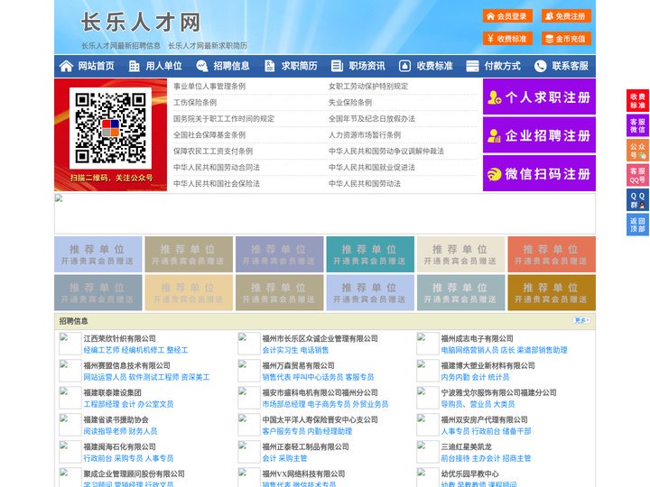Click the news icon beside 职场资讯

(x=337, y=66)
